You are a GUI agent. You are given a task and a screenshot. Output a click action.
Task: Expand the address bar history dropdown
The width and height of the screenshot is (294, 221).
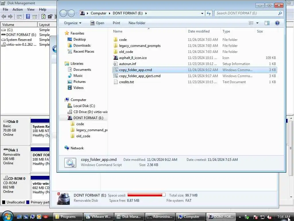click(202, 13)
